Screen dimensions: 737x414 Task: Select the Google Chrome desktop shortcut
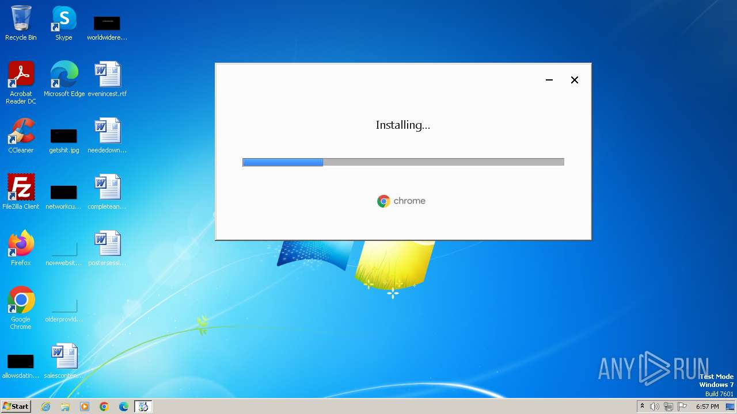[x=21, y=308]
